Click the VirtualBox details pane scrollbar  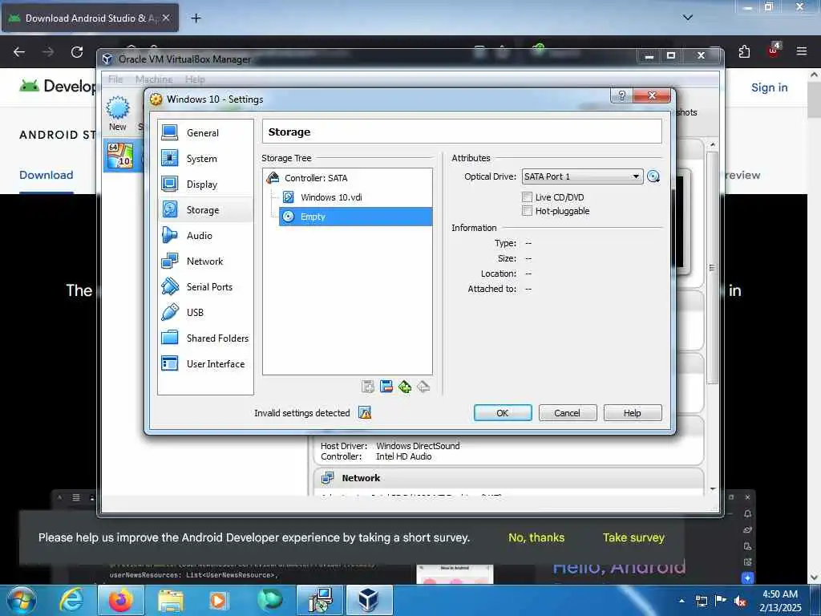pos(712,267)
